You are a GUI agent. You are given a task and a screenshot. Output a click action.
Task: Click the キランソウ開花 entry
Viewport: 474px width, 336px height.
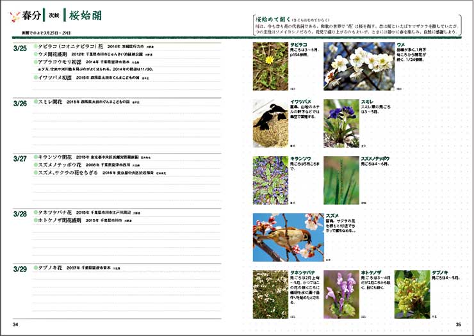point(54,157)
